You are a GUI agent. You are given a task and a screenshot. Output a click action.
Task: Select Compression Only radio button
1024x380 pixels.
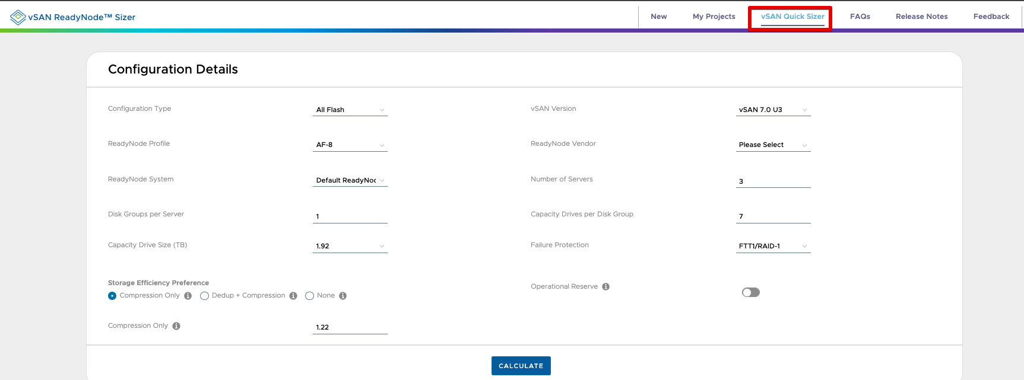tap(112, 296)
